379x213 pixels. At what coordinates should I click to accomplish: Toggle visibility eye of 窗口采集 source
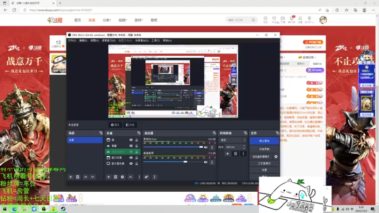coord(131,158)
